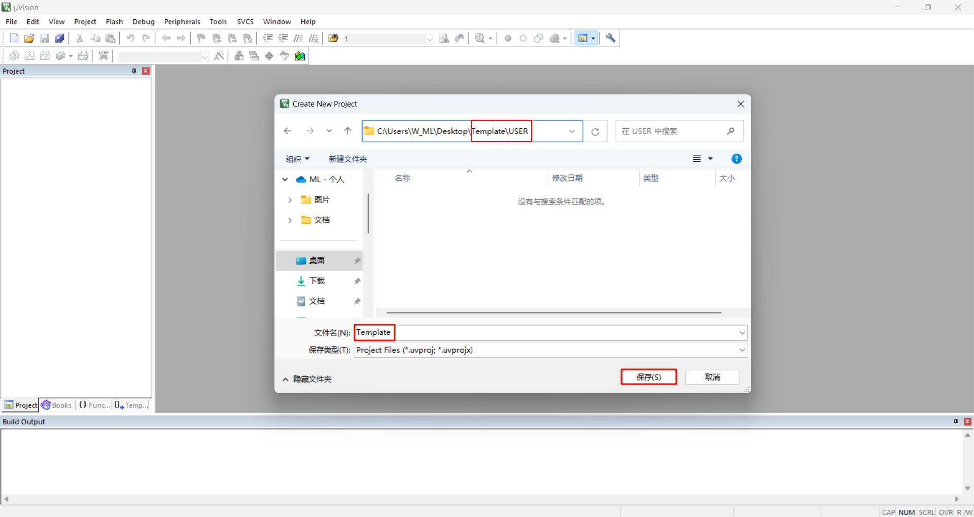974x517 pixels.
Task: Select 下载 in quick access list
Action: (319, 281)
